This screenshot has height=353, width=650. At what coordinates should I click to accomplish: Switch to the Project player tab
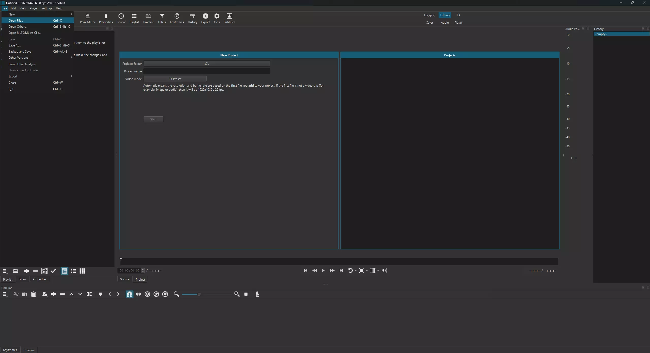pyautogui.click(x=140, y=279)
